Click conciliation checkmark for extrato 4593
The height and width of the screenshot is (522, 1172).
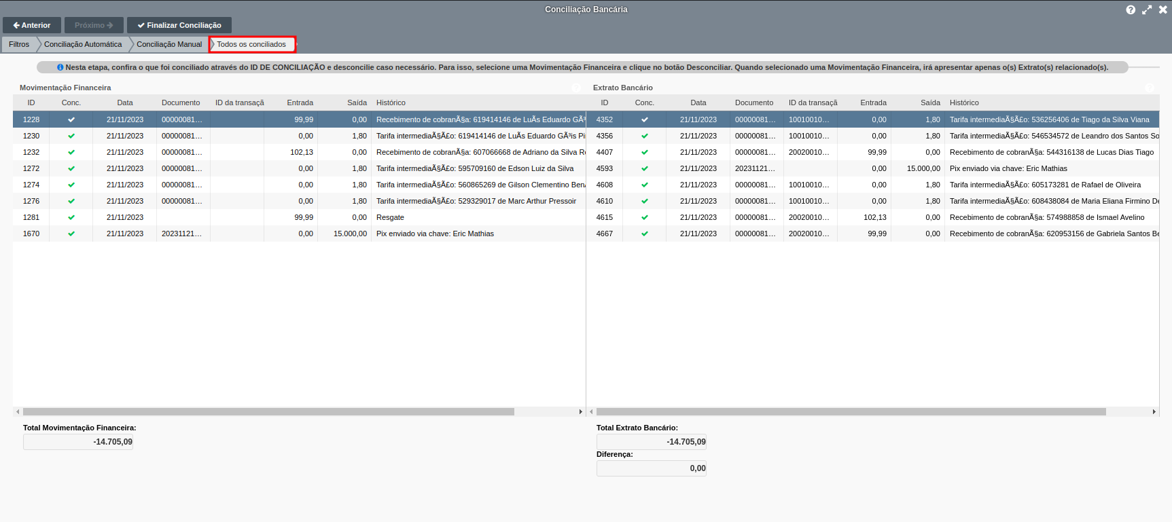(x=645, y=168)
